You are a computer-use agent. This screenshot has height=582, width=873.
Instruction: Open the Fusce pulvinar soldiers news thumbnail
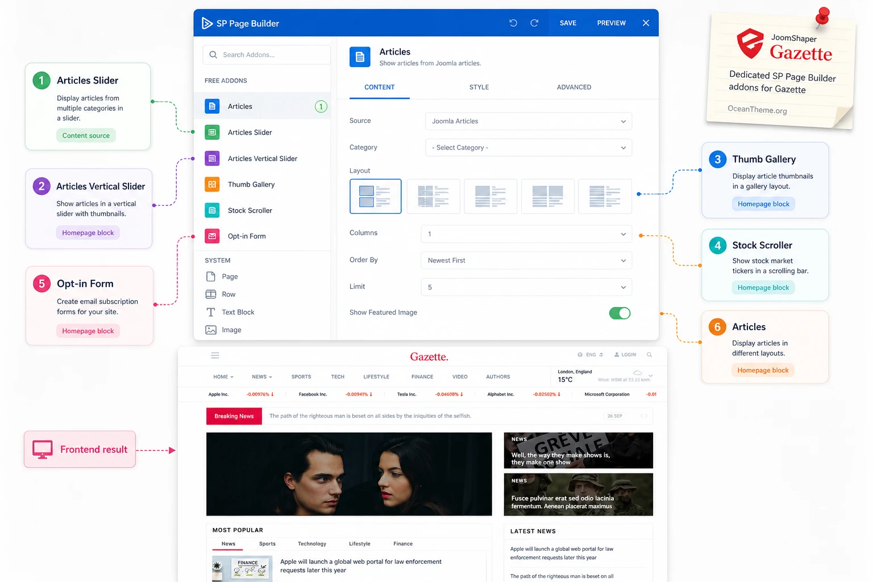click(579, 494)
